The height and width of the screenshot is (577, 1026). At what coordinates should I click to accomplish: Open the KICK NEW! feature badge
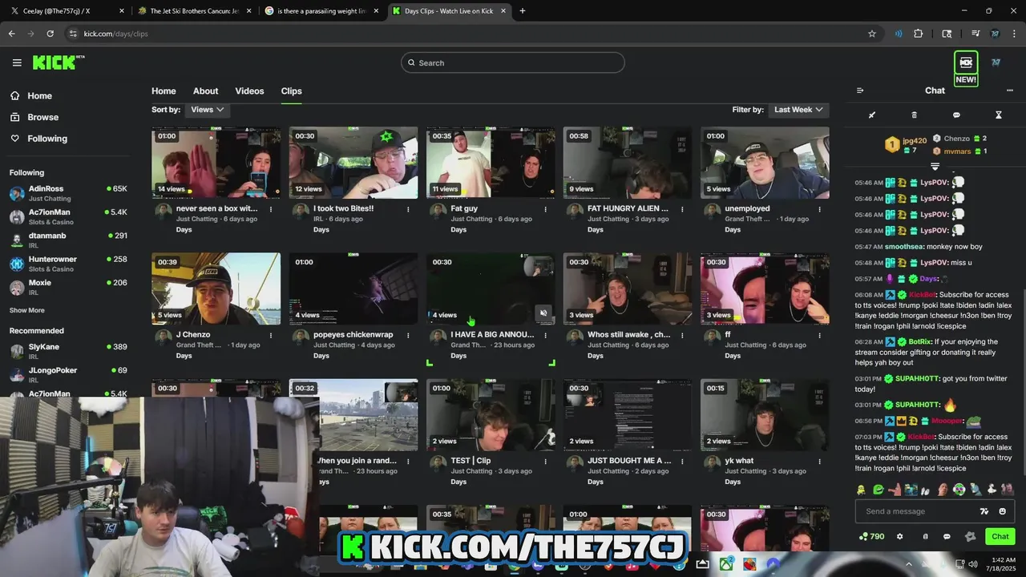click(966, 69)
